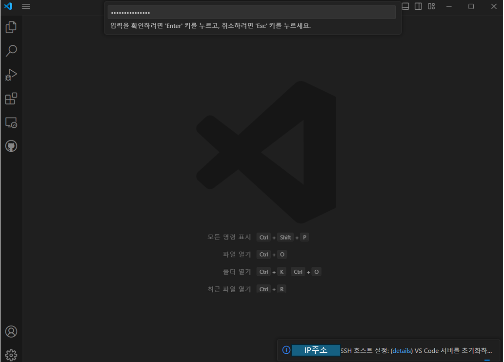Image resolution: width=504 pixels, height=362 pixels.
Task: Maximize the VS Code window
Action: click(x=471, y=6)
